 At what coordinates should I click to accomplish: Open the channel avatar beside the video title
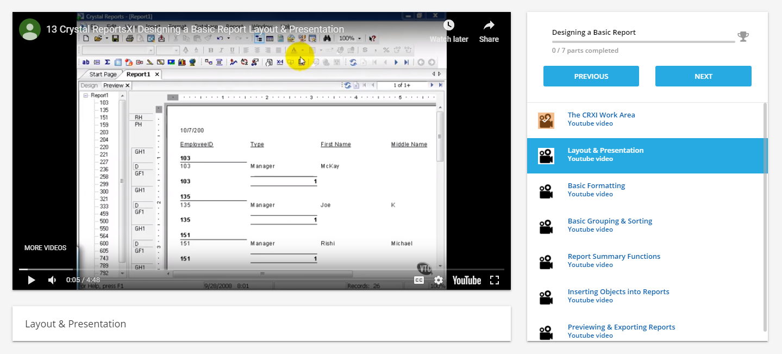(x=30, y=29)
